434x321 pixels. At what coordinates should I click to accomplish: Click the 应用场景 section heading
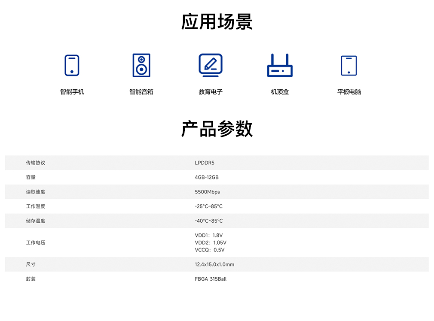pos(217,22)
